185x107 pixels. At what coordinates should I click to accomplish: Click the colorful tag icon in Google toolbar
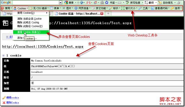coord(95,3)
